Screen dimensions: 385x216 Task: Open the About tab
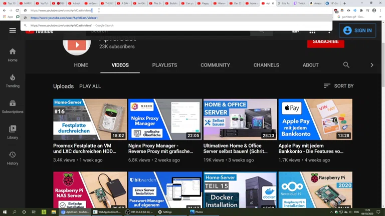click(x=310, y=65)
